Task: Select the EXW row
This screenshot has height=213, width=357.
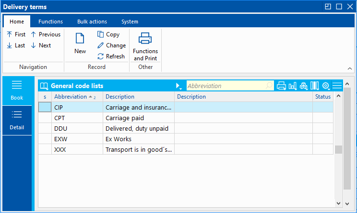Action: (186, 139)
